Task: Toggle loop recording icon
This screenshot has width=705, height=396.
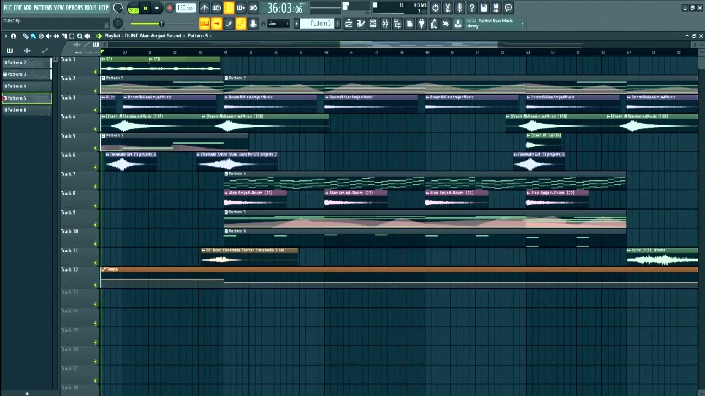Action: click(253, 8)
